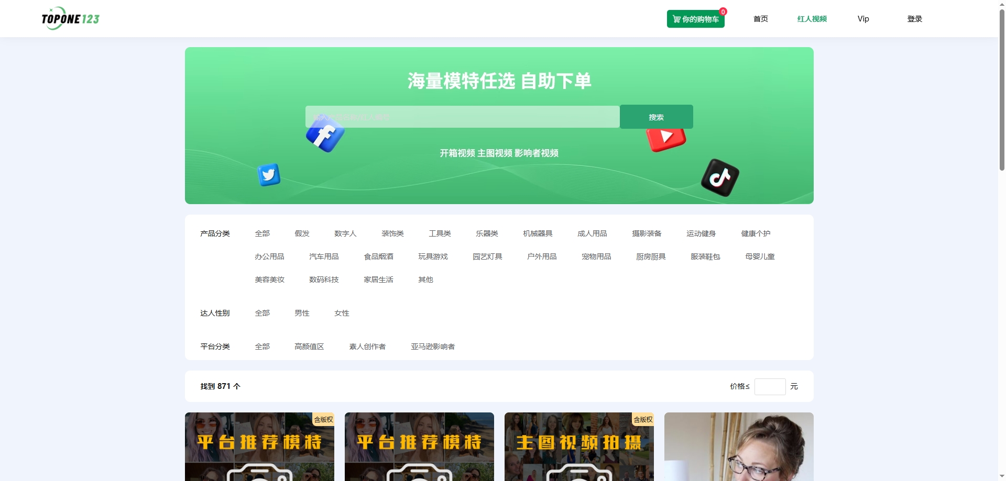Filter by 服装鞋包 category
Screen dimensions: 1006x481
705,256
